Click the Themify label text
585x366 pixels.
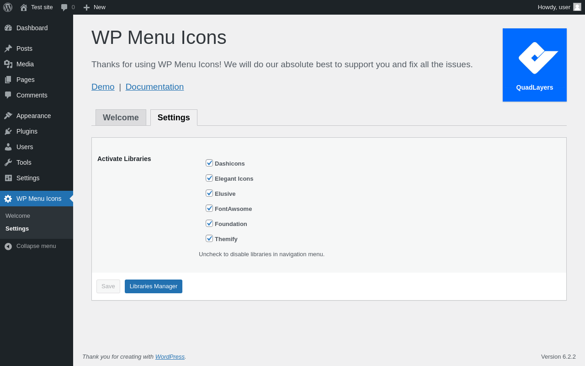[226, 239]
